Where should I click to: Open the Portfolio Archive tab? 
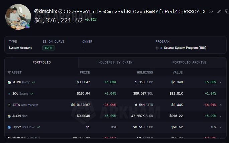point(189,62)
